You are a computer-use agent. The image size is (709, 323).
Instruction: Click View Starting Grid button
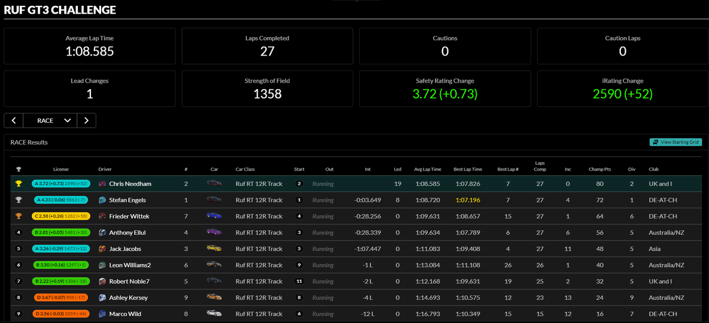click(x=677, y=142)
